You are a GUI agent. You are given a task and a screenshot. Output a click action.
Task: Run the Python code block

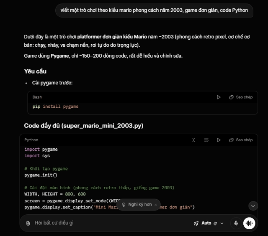(x=219, y=140)
